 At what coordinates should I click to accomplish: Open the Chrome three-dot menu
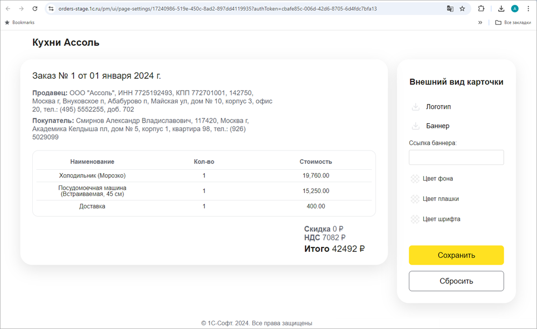(528, 9)
